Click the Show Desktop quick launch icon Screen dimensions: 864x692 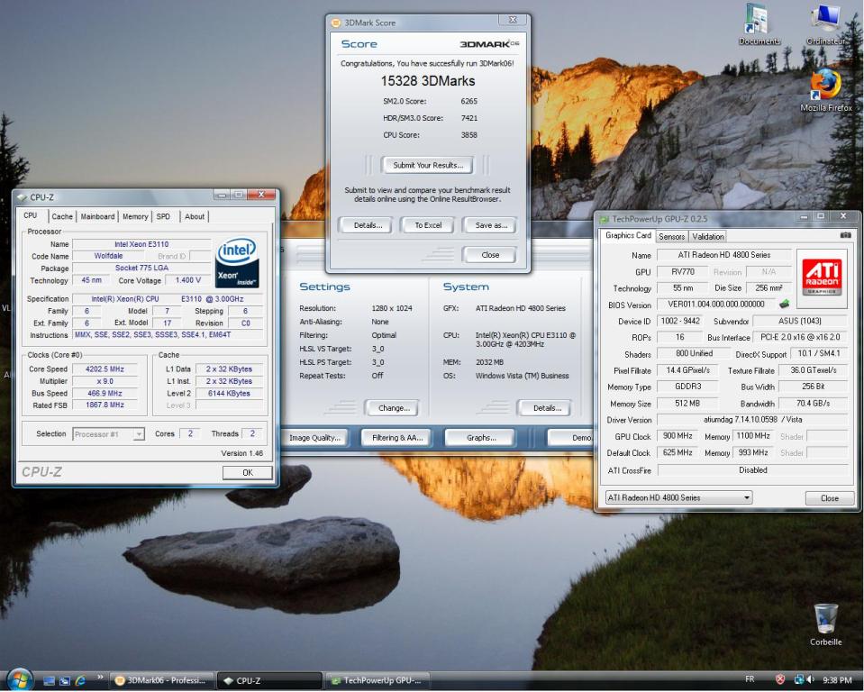tap(49, 681)
